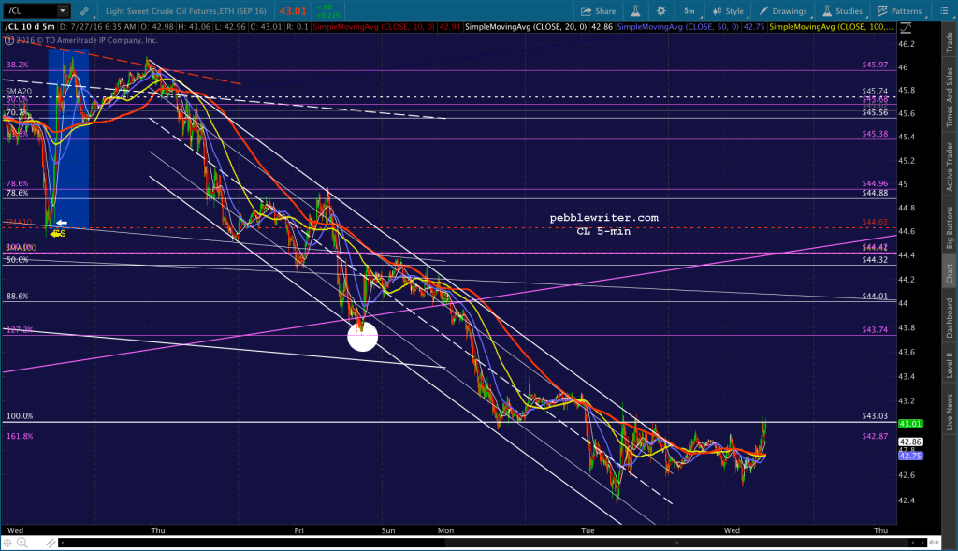Open the Studies menu
Viewport: 958px width, 551px height.
pyautogui.click(x=843, y=11)
